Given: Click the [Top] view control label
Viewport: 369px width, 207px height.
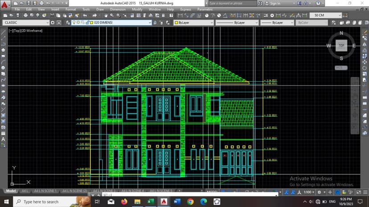Looking at the screenshot, I should (x=18, y=31).
